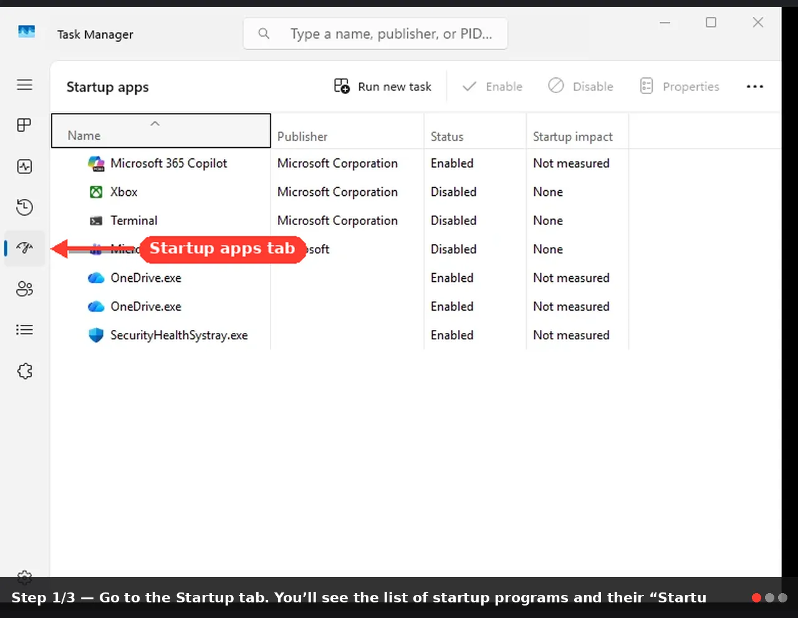The image size is (798, 618).
Task: Click the Xbox app icon
Action: pos(96,192)
